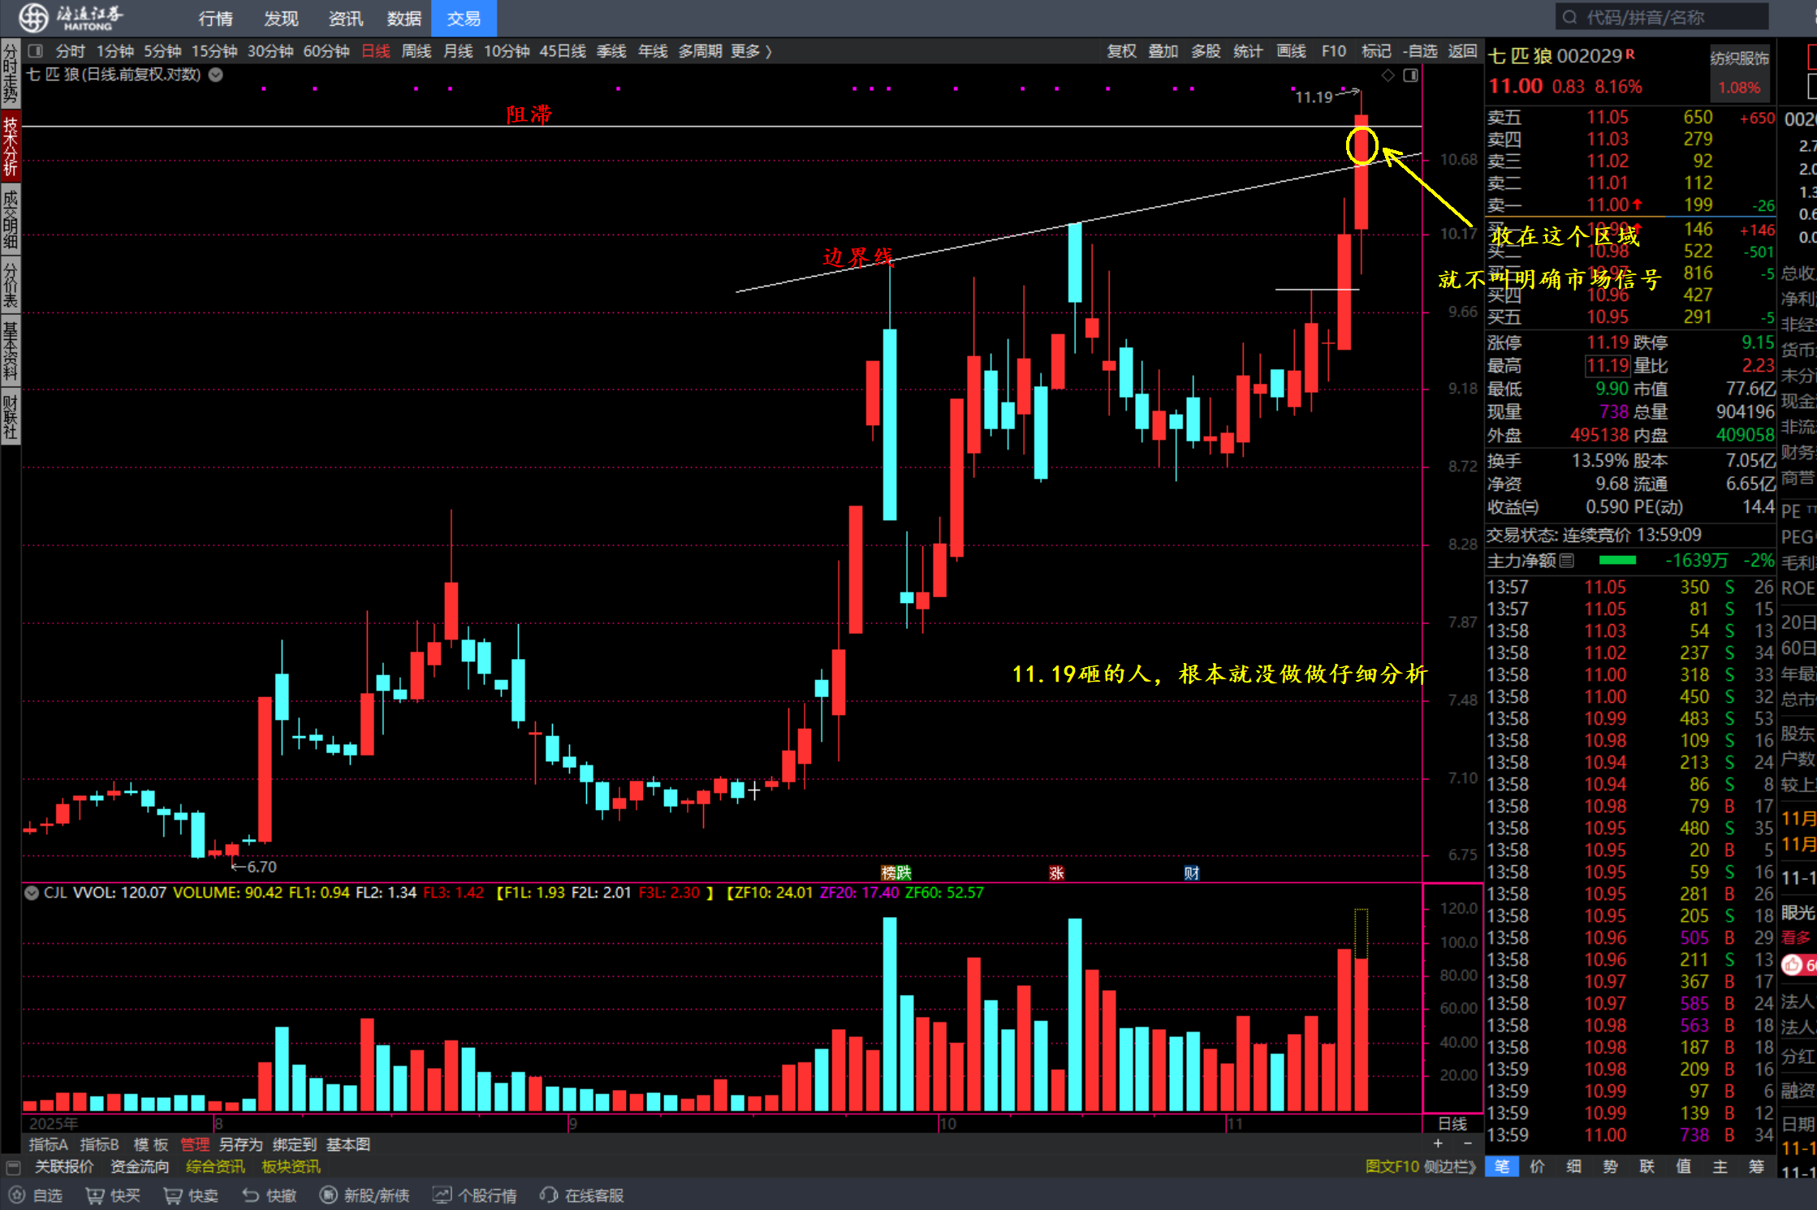
Task: Click the 快卖 quick sell cart icon
Action: point(173,1195)
